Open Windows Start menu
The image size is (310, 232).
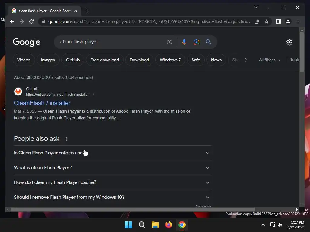tap(128, 225)
